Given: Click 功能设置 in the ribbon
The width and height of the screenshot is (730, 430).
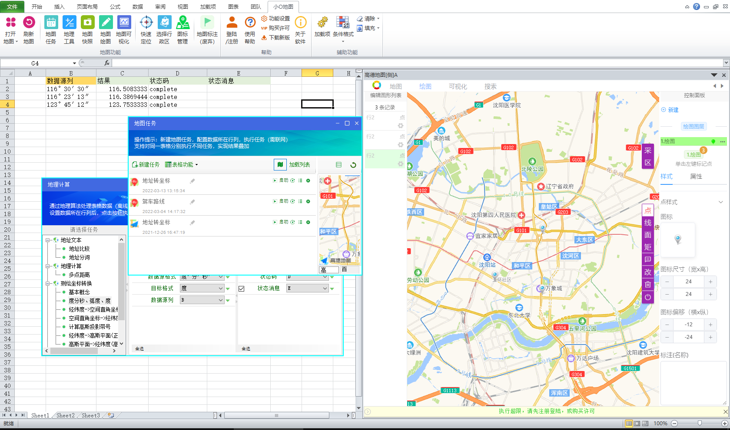Looking at the screenshot, I should click(x=275, y=19).
